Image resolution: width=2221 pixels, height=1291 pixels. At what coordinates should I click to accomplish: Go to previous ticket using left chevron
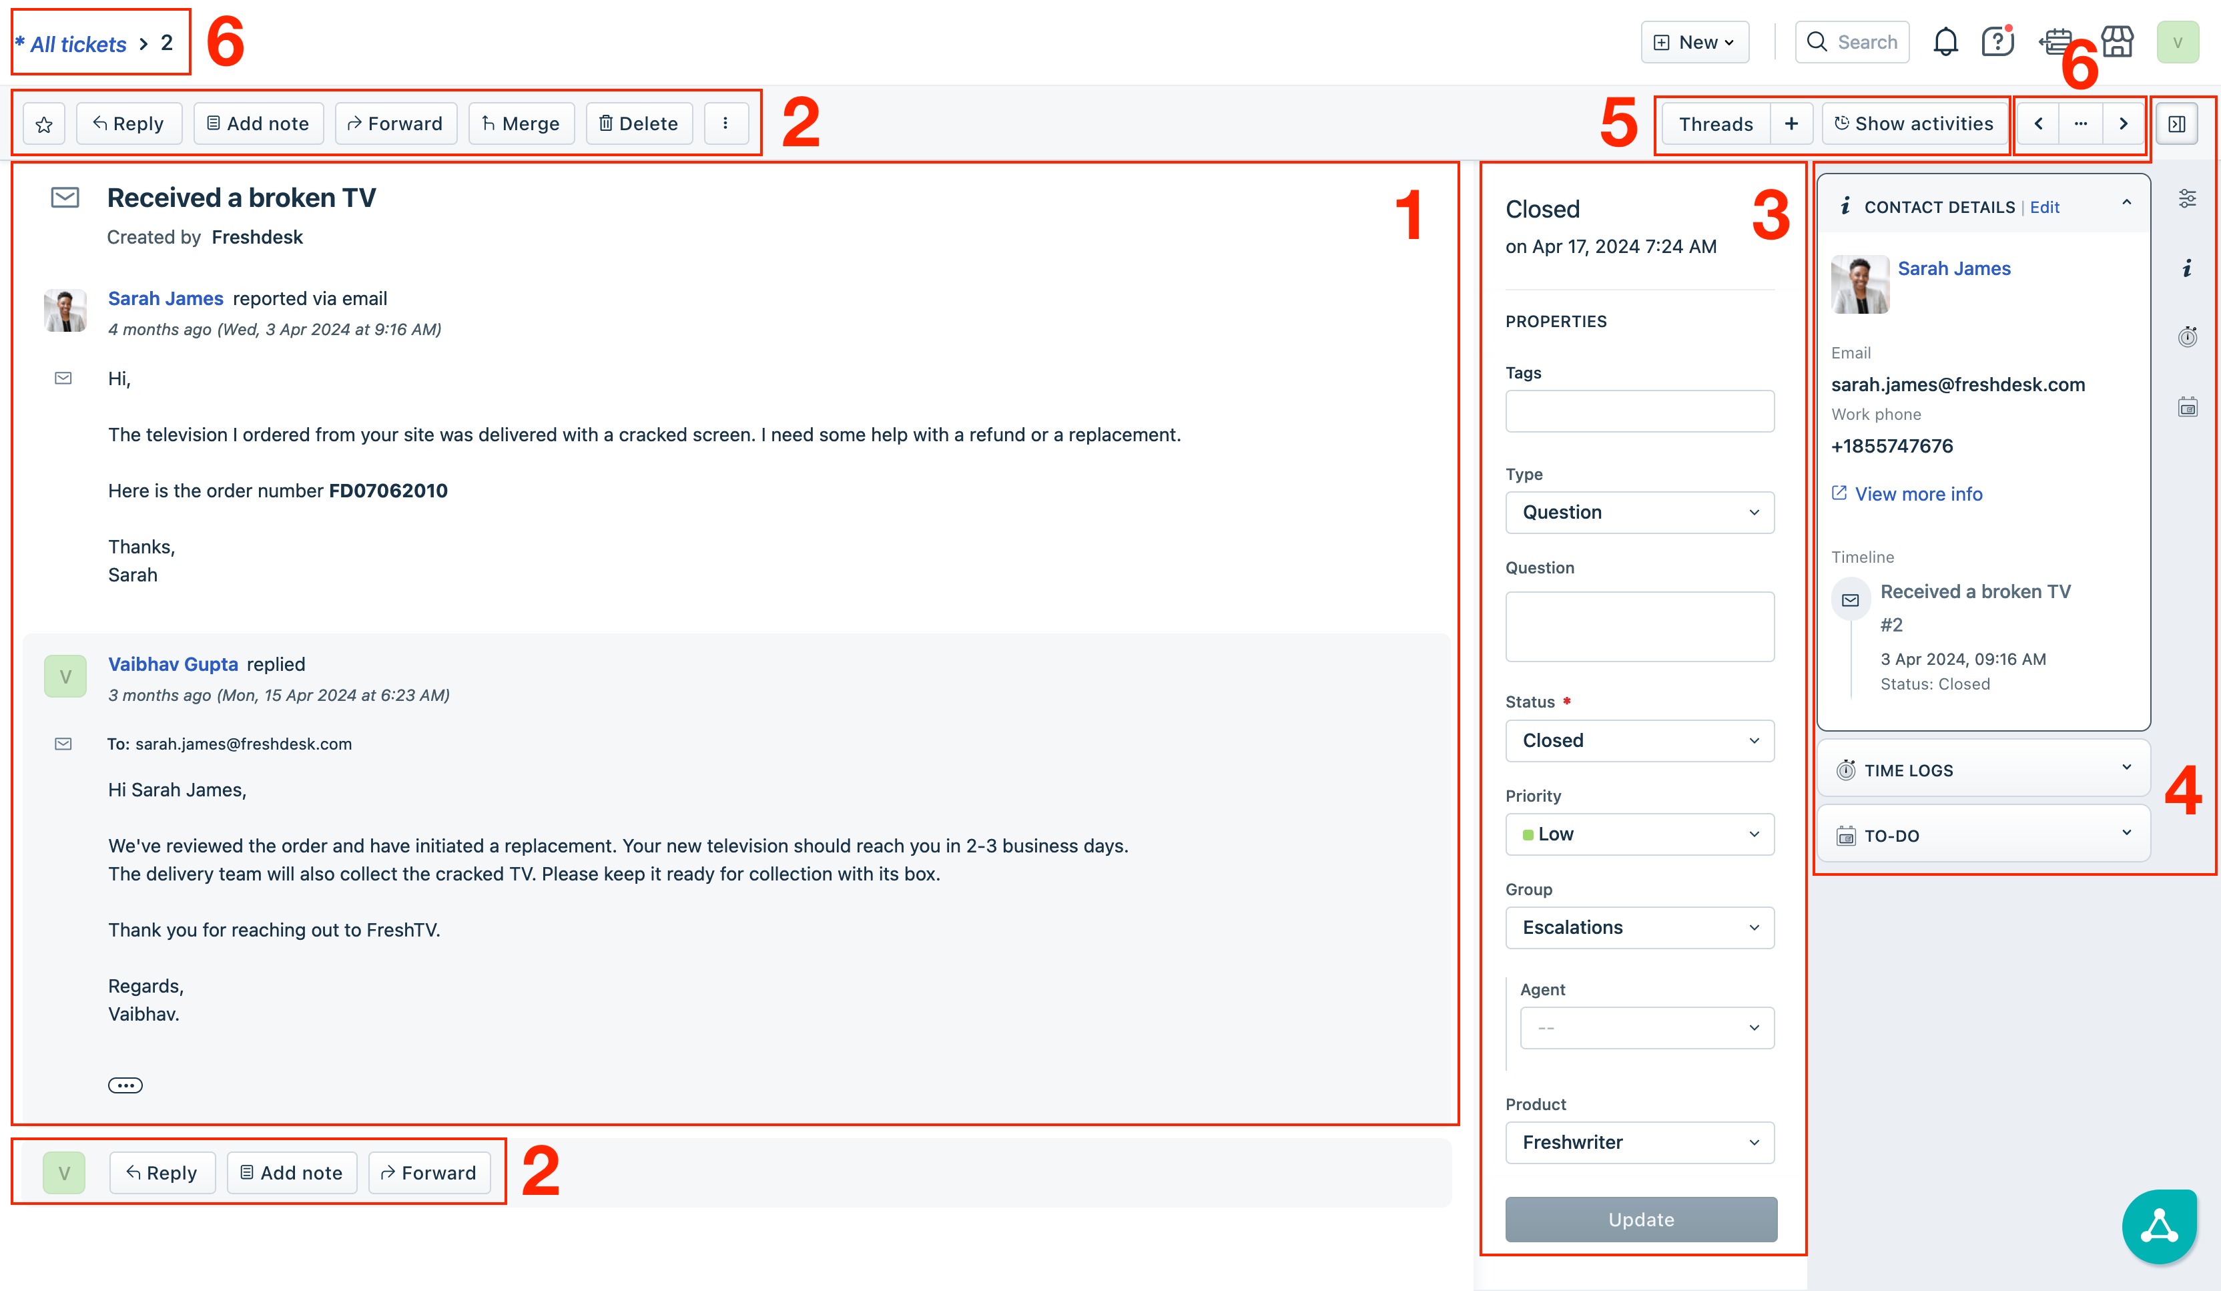(2037, 124)
